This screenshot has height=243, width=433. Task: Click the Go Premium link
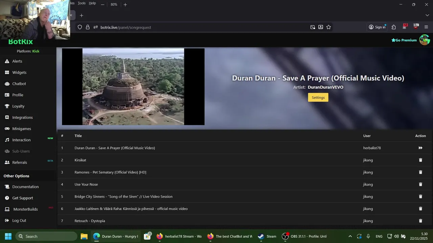[404, 40]
